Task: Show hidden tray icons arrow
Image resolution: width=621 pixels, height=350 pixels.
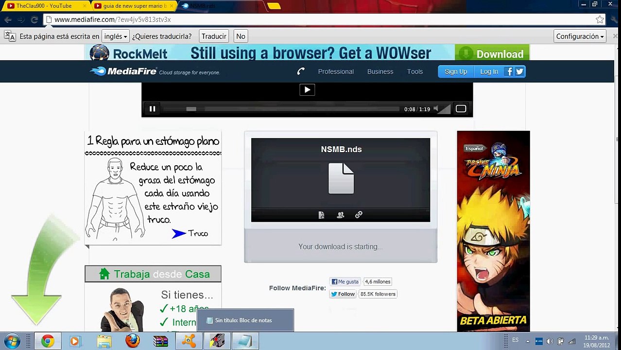Action: tap(528, 341)
